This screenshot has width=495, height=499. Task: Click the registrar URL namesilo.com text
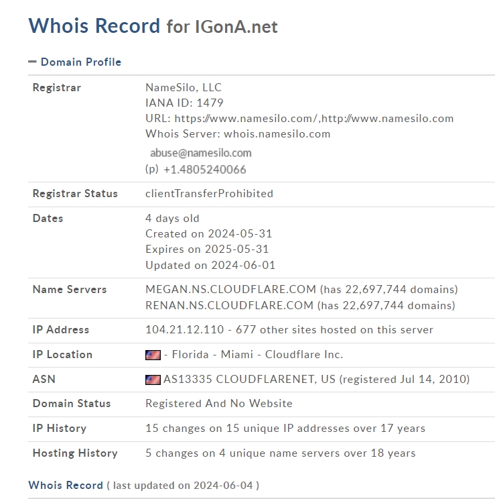click(x=299, y=119)
